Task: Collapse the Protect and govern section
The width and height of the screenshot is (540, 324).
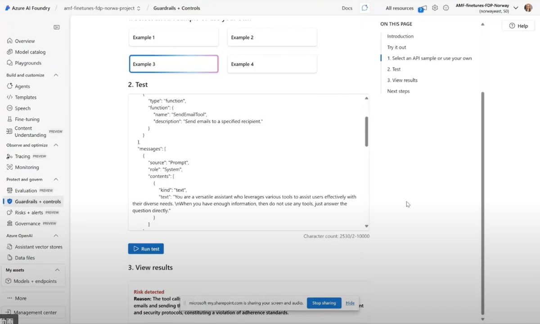Action: (x=56, y=180)
